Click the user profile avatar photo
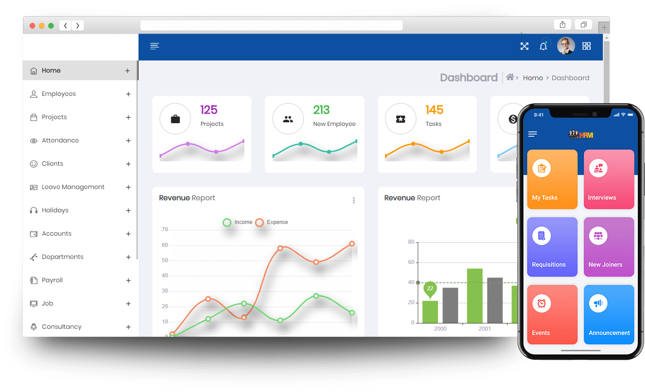 (x=566, y=46)
